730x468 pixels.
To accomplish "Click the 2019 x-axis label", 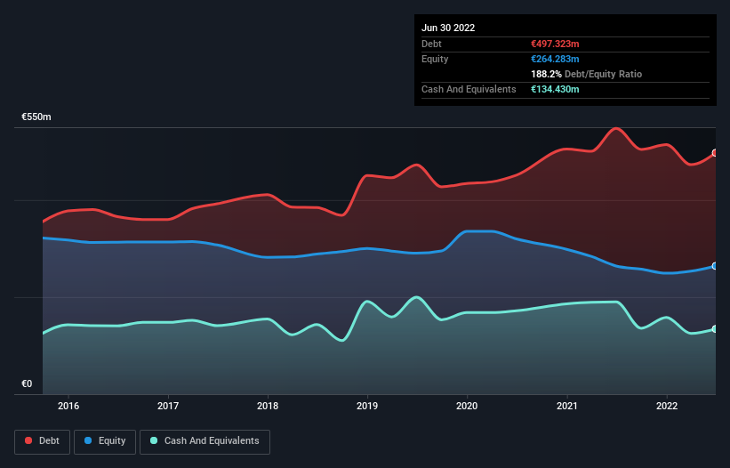I will [x=367, y=406].
